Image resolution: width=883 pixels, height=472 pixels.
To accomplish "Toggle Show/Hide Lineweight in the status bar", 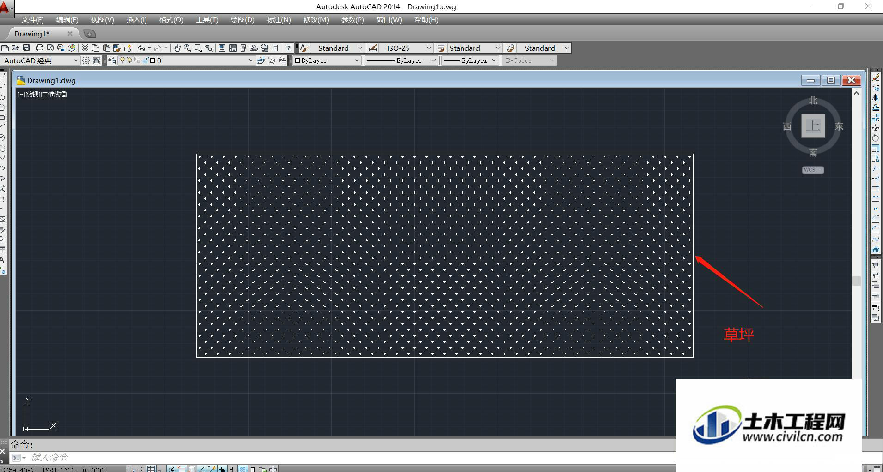I will click(x=232, y=469).
